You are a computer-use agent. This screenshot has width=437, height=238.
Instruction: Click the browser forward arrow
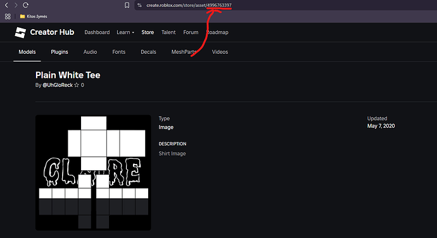click(x=16, y=5)
